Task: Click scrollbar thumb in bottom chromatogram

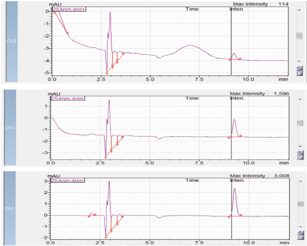Action: (299, 203)
